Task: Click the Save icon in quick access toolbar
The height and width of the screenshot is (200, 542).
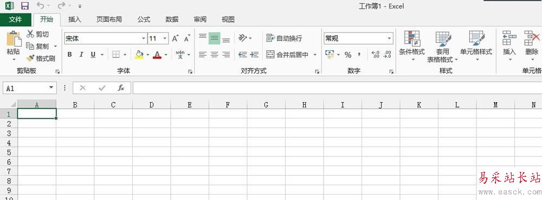Action: 25,6
